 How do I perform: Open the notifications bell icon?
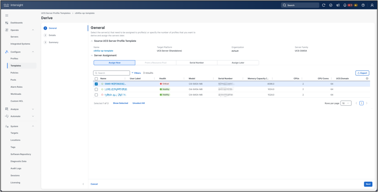pyautogui.click(x=345, y=5)
